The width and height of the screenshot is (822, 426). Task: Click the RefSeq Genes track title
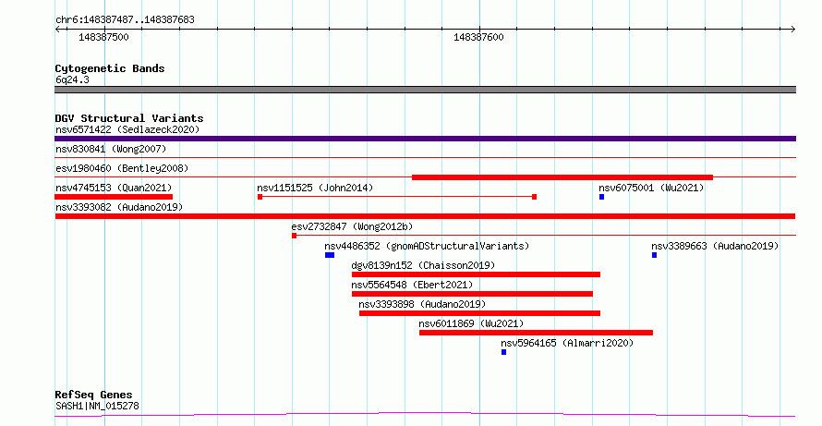click(x=93, y=395)
